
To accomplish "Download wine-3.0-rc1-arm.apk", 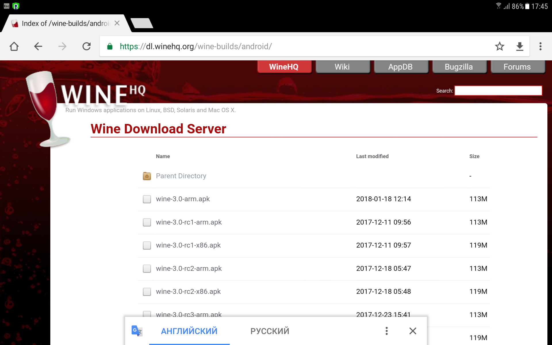I will coord(189,222).
